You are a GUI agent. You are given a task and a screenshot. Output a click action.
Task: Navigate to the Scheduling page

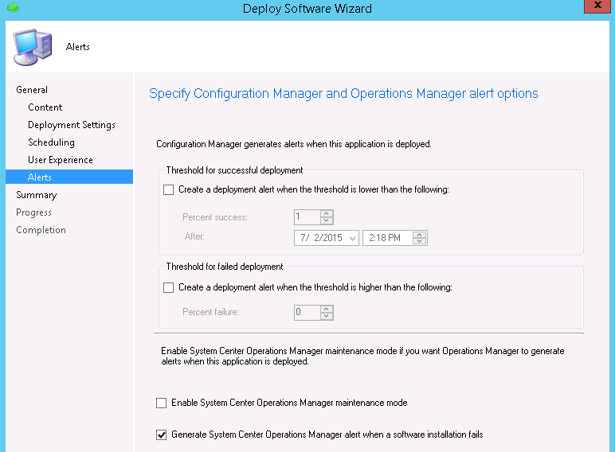pyautogui.click(x=51, y=142)
